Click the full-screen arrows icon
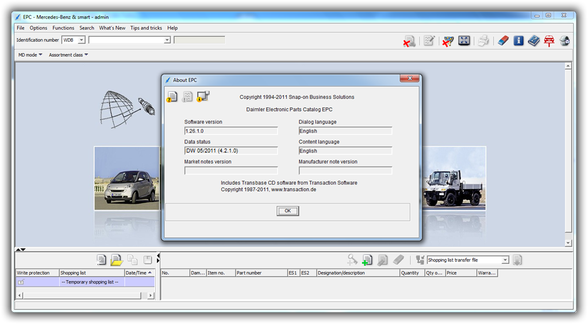 (x=464, y=40)
